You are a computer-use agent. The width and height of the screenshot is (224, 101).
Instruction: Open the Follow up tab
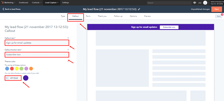(118, 16)
